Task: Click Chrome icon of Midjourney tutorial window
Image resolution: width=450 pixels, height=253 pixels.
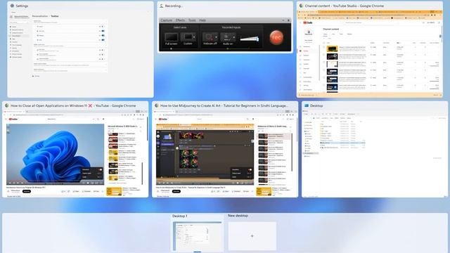Action: coord(157,105)
